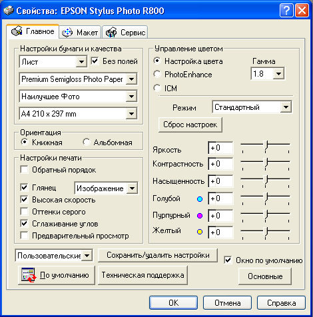This screenshot has width=313, height=317.
Task: Click the Голубой slider handle
Action: coord(266,197)
